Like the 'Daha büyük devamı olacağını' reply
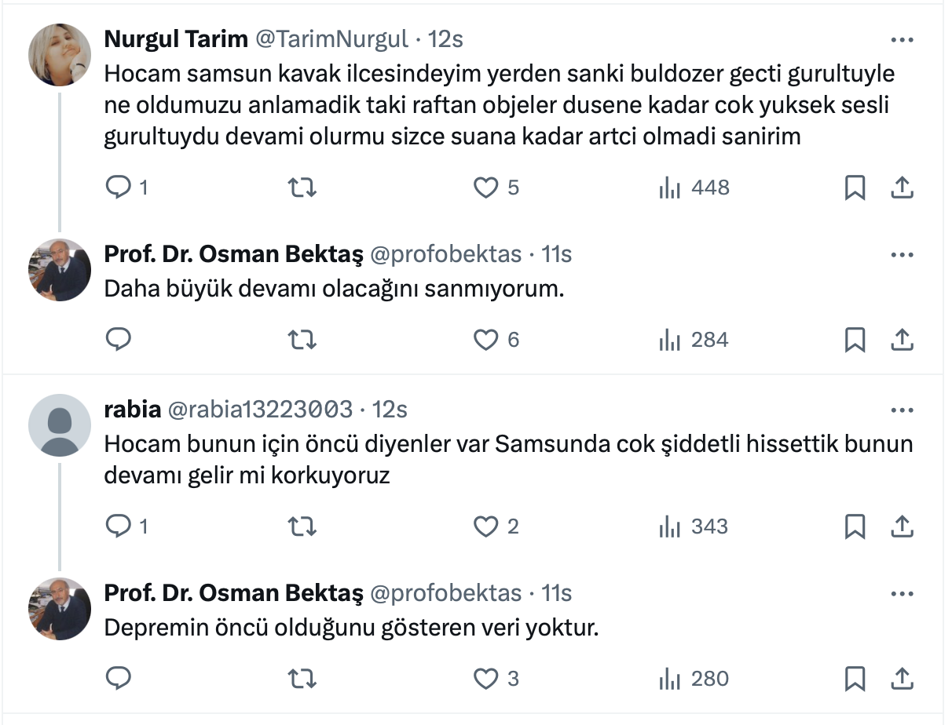 click(487, 340)
